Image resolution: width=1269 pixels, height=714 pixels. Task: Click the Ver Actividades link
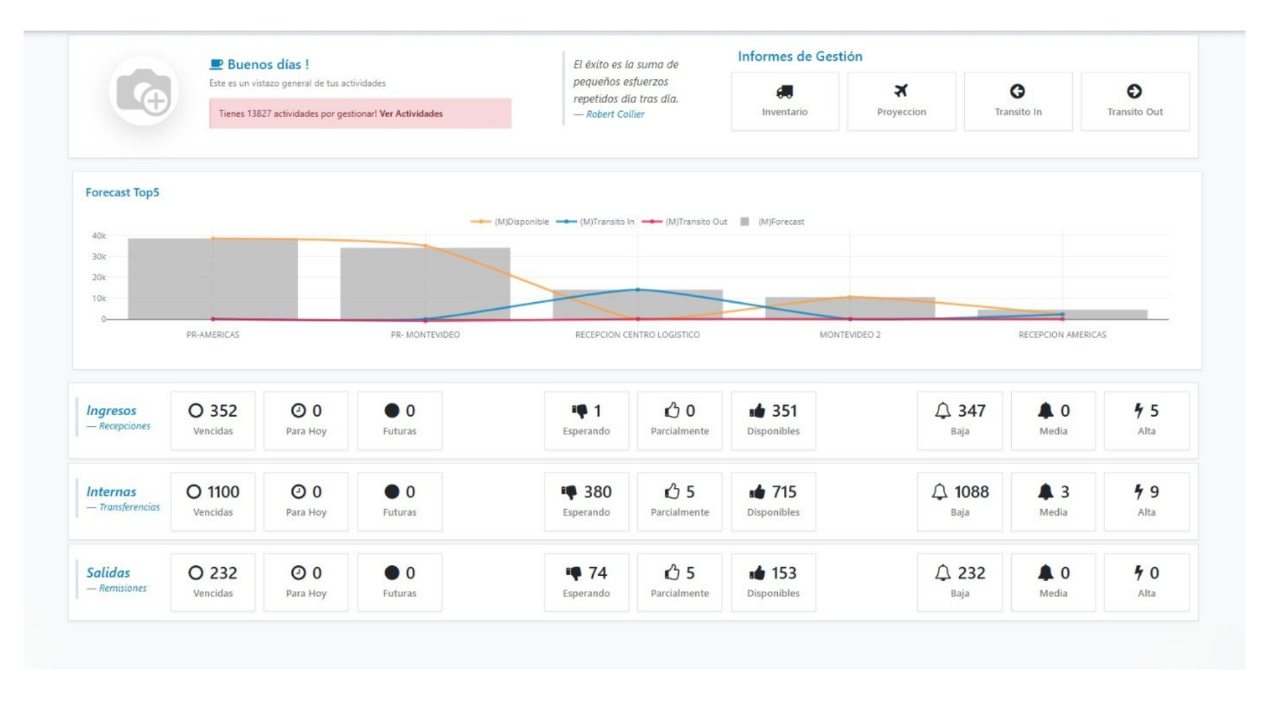(x=410, y=114)
